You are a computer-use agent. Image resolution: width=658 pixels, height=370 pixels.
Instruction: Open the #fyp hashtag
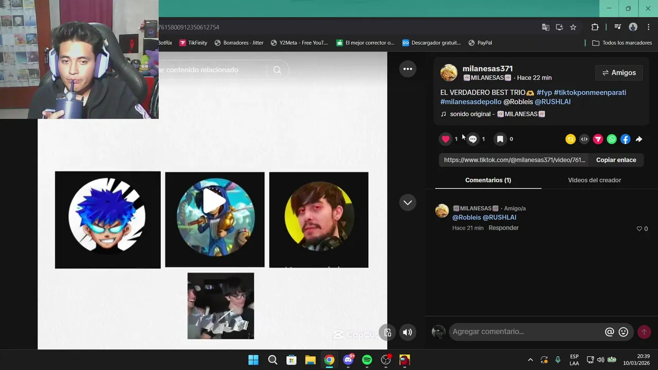pyautogui.click(x=544, y=92)
